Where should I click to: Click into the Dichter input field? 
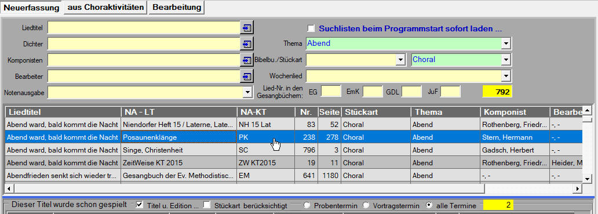tap(144, 44)
